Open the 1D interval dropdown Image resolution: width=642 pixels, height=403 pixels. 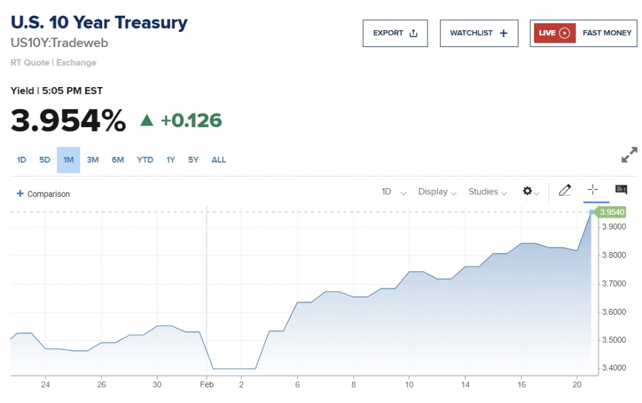[391, 192]
